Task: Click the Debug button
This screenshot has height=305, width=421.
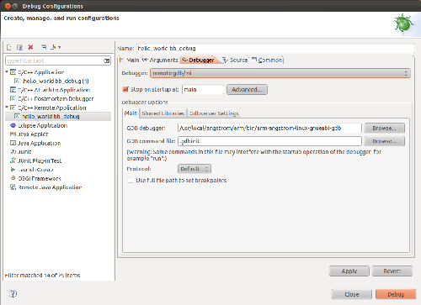Action: click(x=396, y=294)
